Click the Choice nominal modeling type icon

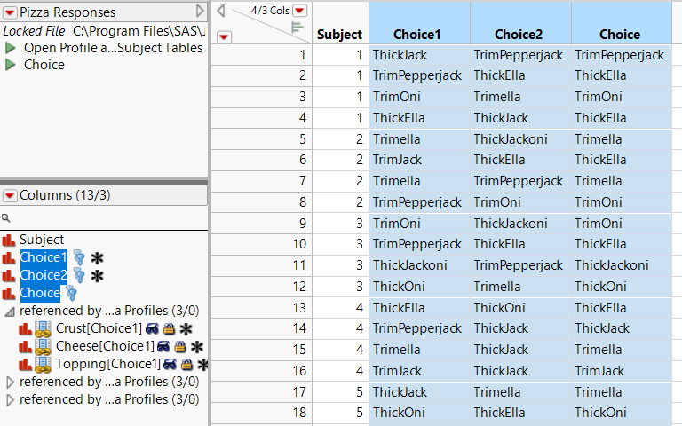pos(9,294)
